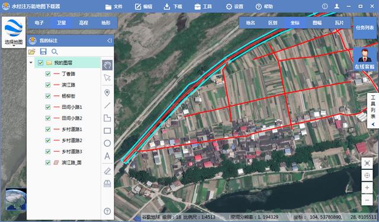Collapse the 我的标注 panel arrow
This screenshot has height=222, width=379.
tap(110, 41)
